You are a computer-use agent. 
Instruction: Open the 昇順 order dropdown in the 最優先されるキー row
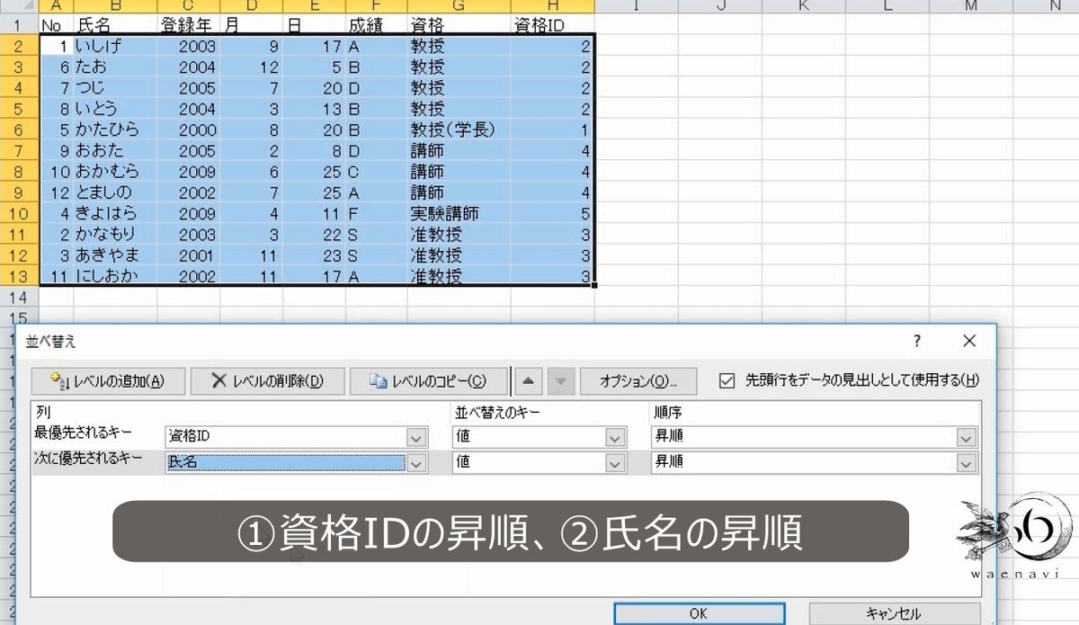(x=967, y=438)
